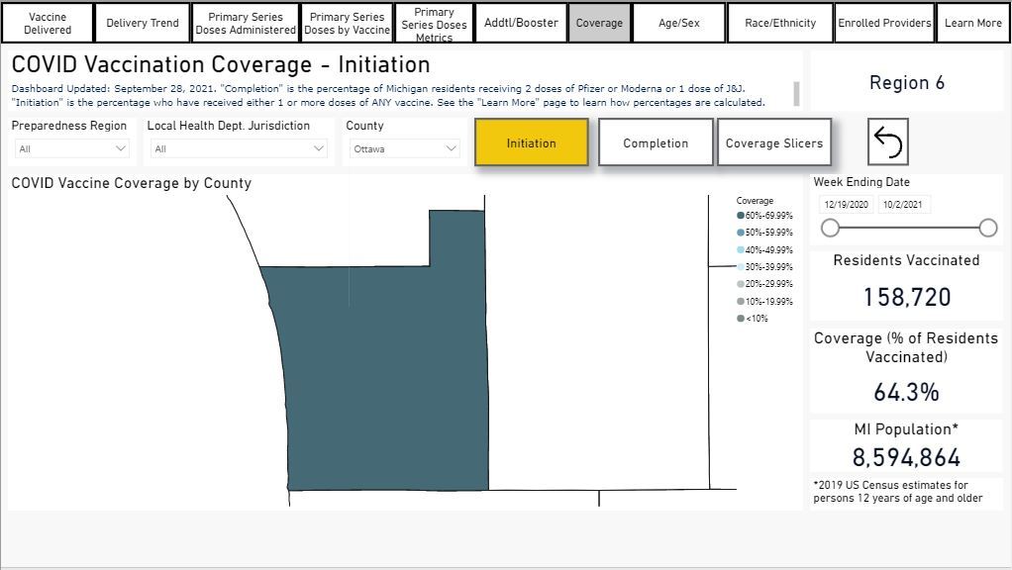Click the 60%-69.99% legend marker
Screen dimensions: 1012x570
[741, 215]
